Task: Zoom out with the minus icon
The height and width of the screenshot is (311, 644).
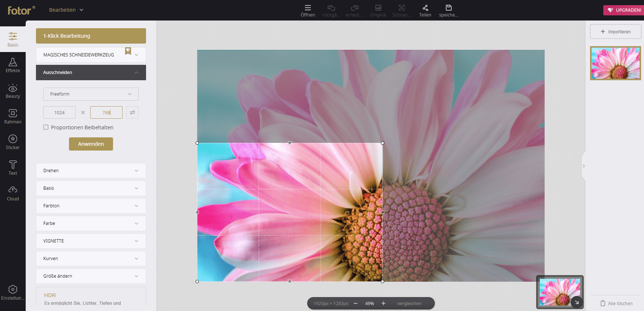Action: tap(356, 303)
